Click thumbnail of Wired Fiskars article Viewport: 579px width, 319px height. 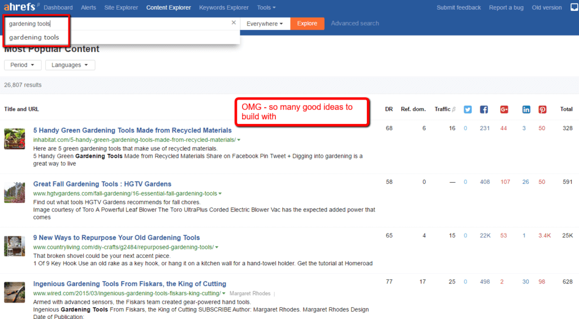coord(14,292)
